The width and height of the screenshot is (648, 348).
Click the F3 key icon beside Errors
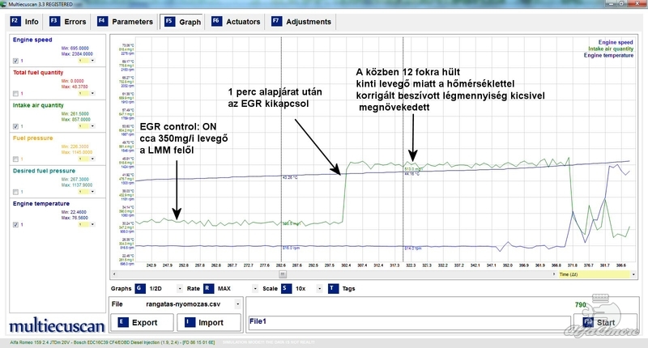click(54, 22)
